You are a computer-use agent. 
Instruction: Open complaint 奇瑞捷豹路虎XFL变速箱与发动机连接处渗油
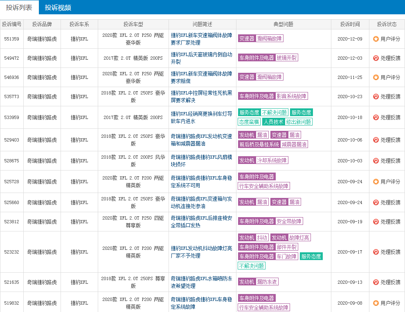click(201, 202)
